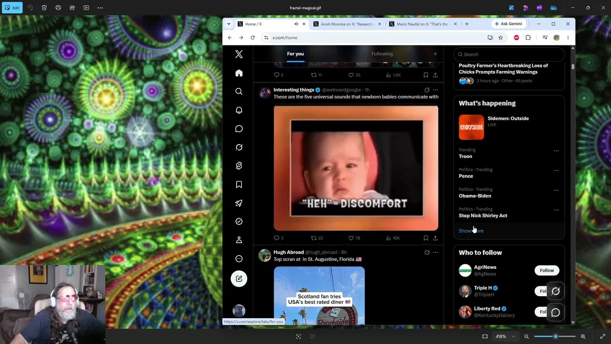Zoom out using the Photos minus magnifier
Image resolution: width=611 pixels, height=344 pixels.
[527, 336]
